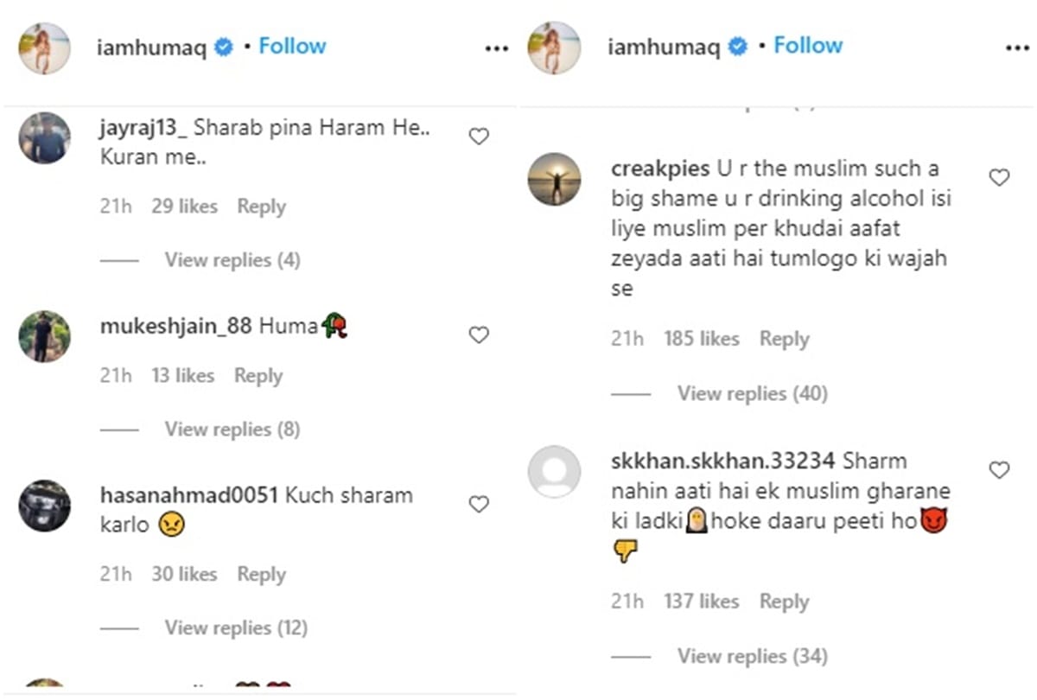Like hasanahmad0051's comment with heart icon

click(x=478, y=505)
